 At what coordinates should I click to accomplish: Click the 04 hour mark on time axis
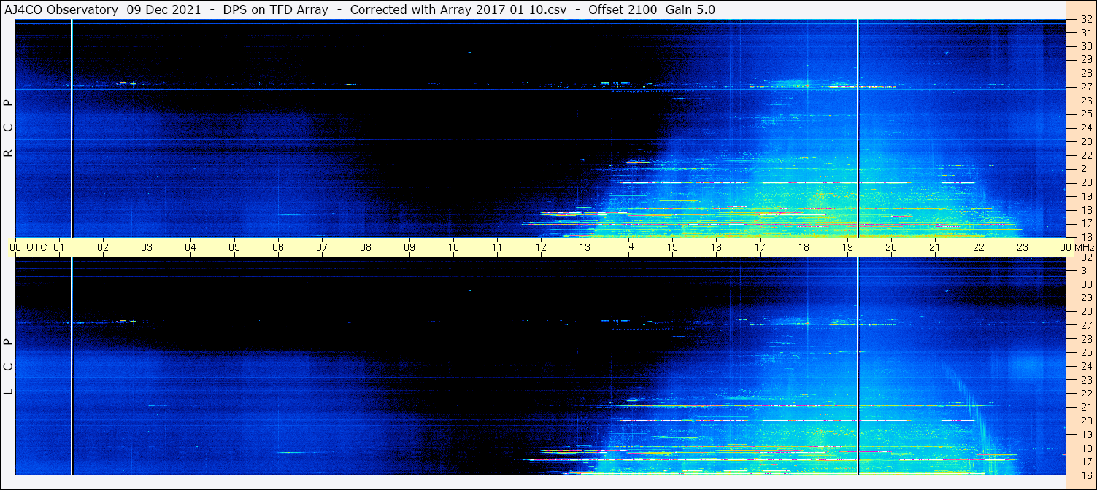[190, 247]
